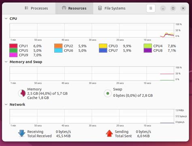
Task: Click the CPU7 5,9% usage value
Action: point(127,50)
